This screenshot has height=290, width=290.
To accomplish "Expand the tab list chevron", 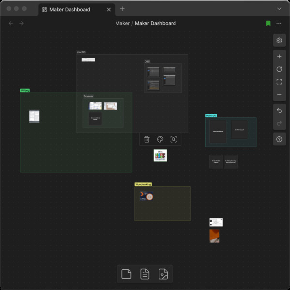I will click(279, 9).
